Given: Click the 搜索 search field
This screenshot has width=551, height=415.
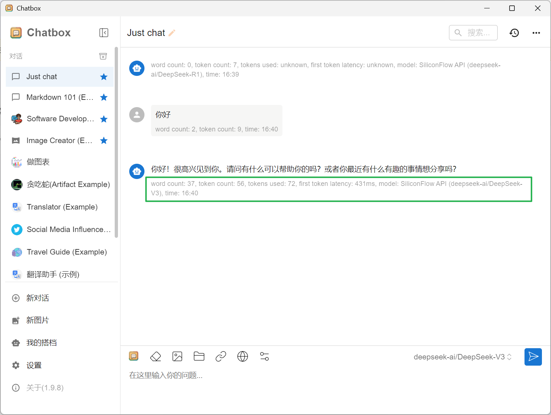Looking at the screenshot, I should (x=473, y=33).
